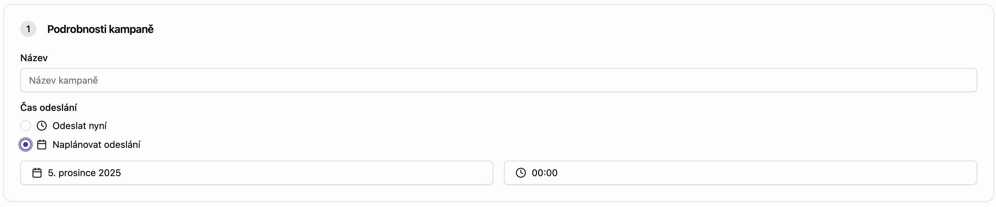
Task: Open the date picker showing 5. prosince 2025
Action: 256,173
